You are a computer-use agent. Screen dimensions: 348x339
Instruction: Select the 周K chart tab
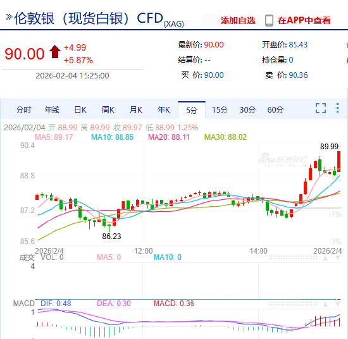(108, 110)
